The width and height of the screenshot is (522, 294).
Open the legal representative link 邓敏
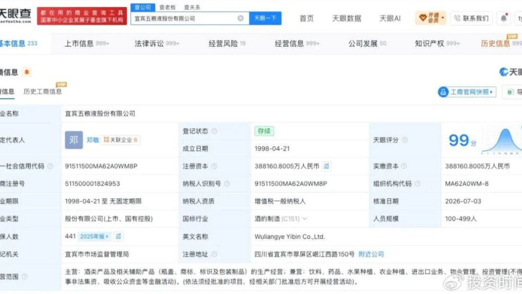pyautogui.click(x=93, y=140)
